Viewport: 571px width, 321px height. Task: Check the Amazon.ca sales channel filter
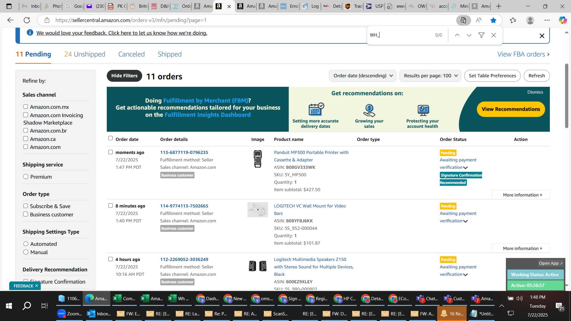[x=26, y=139]
